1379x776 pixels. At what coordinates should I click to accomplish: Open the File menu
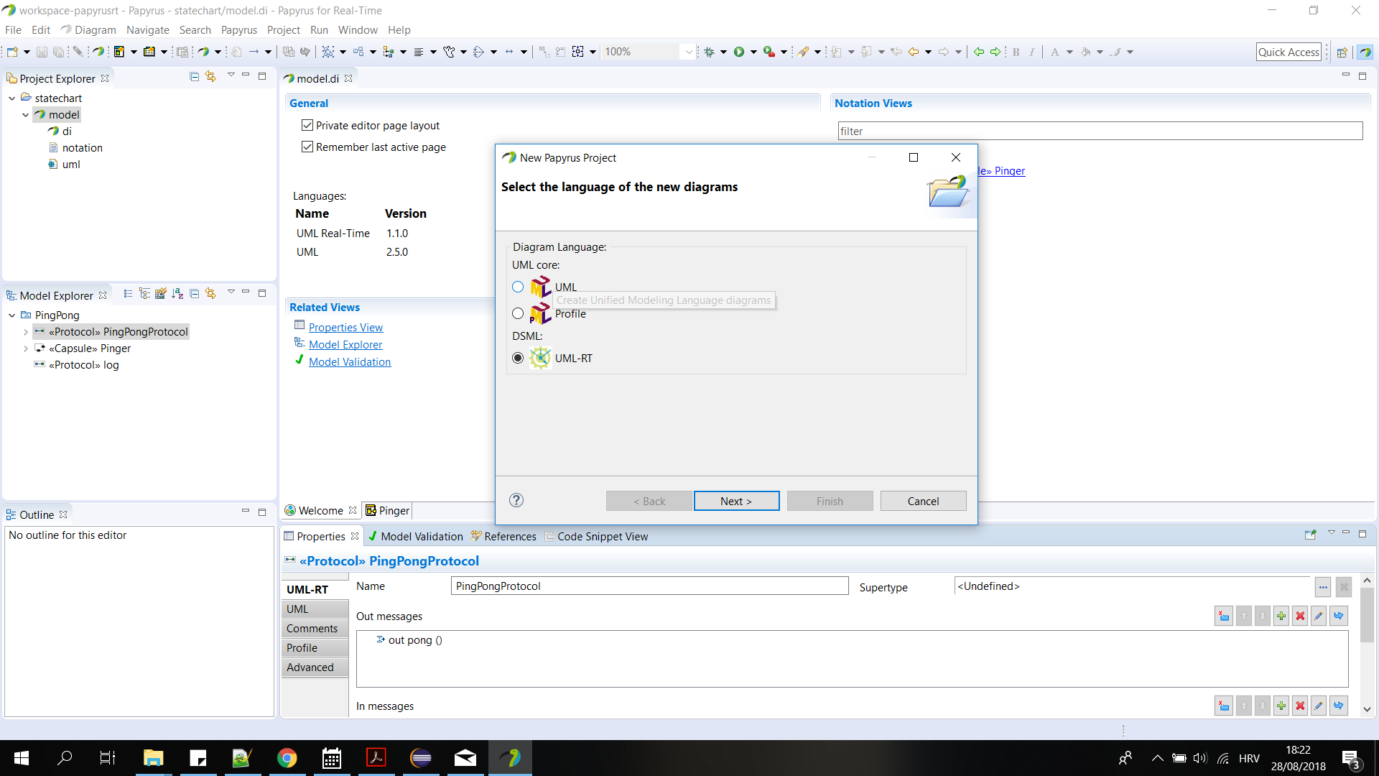click(13, 29)
